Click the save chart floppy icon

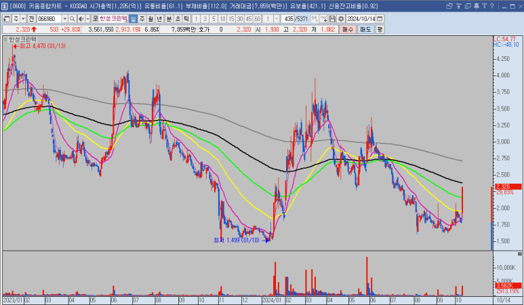pos(332,19)
